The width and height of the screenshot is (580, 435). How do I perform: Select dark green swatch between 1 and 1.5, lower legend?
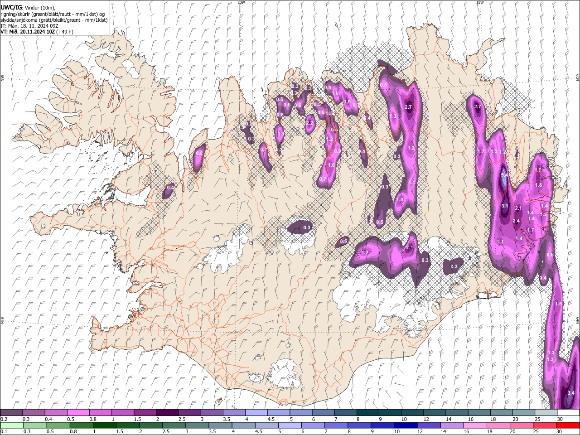pos(105,425)
